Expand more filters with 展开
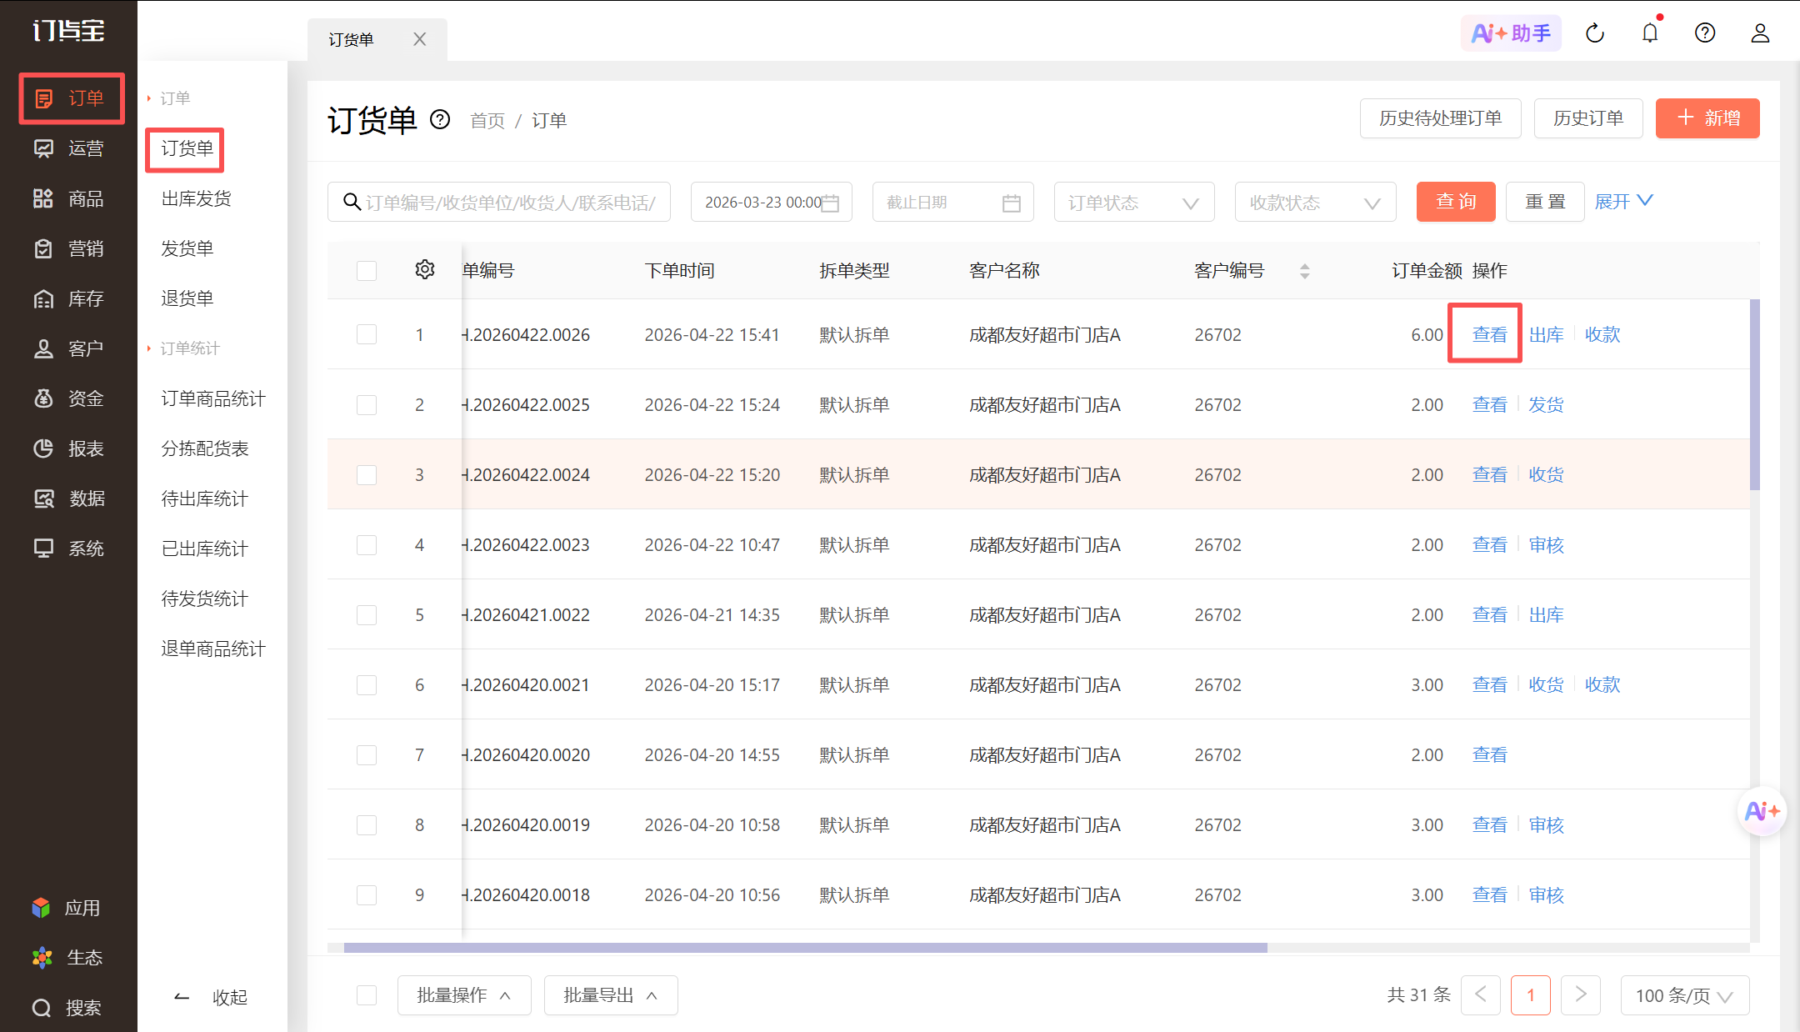The image size is (1800, 1032). pyautogui.click(x=1623, y=201)
